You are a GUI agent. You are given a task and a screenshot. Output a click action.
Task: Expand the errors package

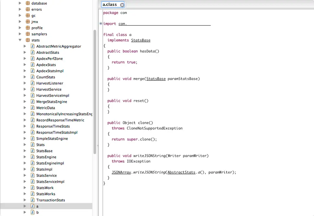click(x=20, y=9)
